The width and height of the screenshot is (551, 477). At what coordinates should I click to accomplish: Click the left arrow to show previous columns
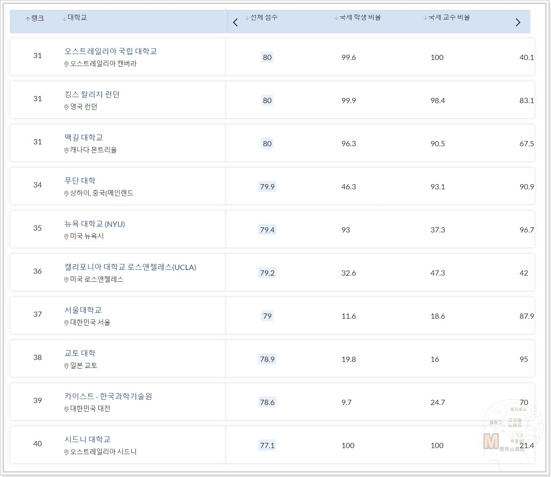tap(235, 22)
